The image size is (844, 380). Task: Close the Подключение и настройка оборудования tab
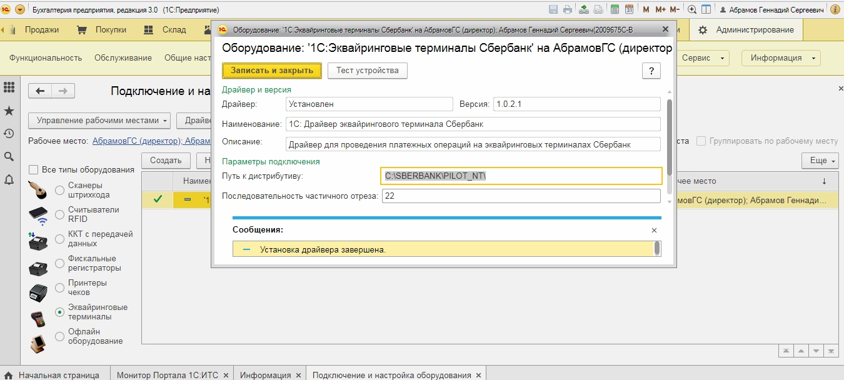pos(478,375)
